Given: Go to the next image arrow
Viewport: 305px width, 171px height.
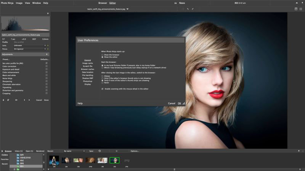Looking at the screenshot, I should tap(29, 100).
